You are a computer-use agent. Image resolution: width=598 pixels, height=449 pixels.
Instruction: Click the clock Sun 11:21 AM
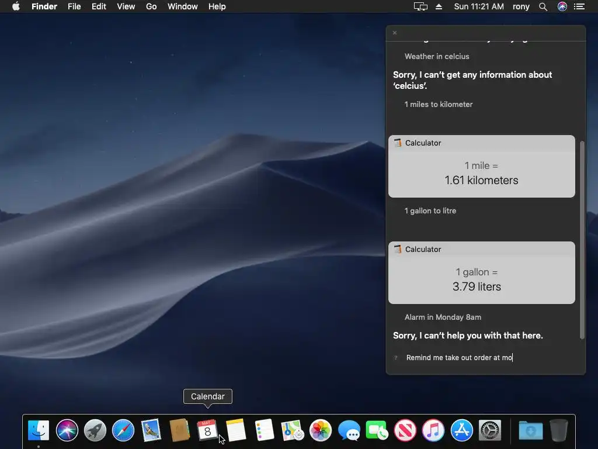(479, 6)
